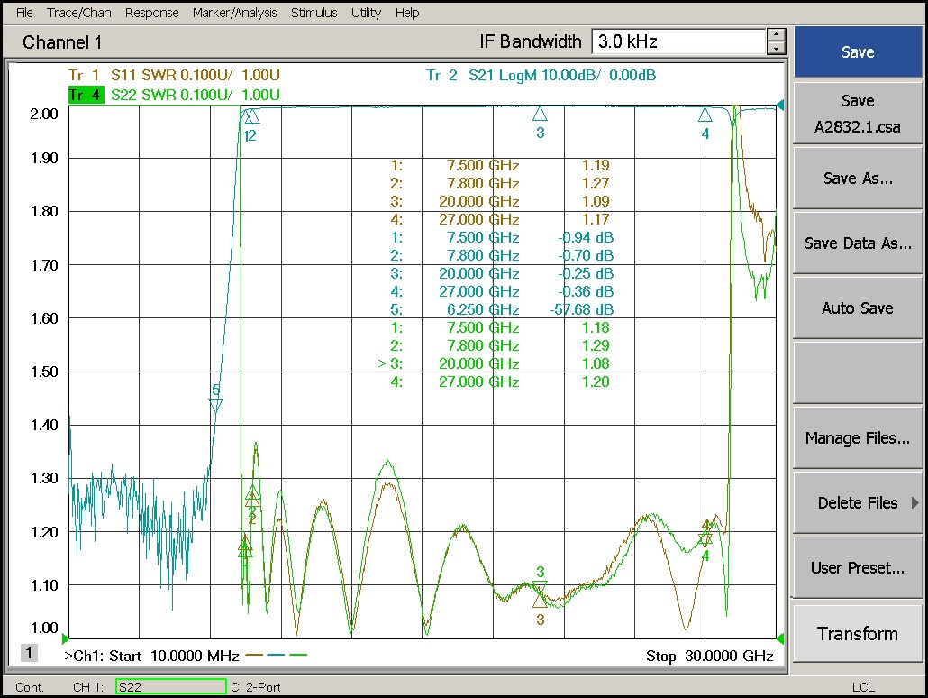Click Save Data As... softkey

point(858,243)
